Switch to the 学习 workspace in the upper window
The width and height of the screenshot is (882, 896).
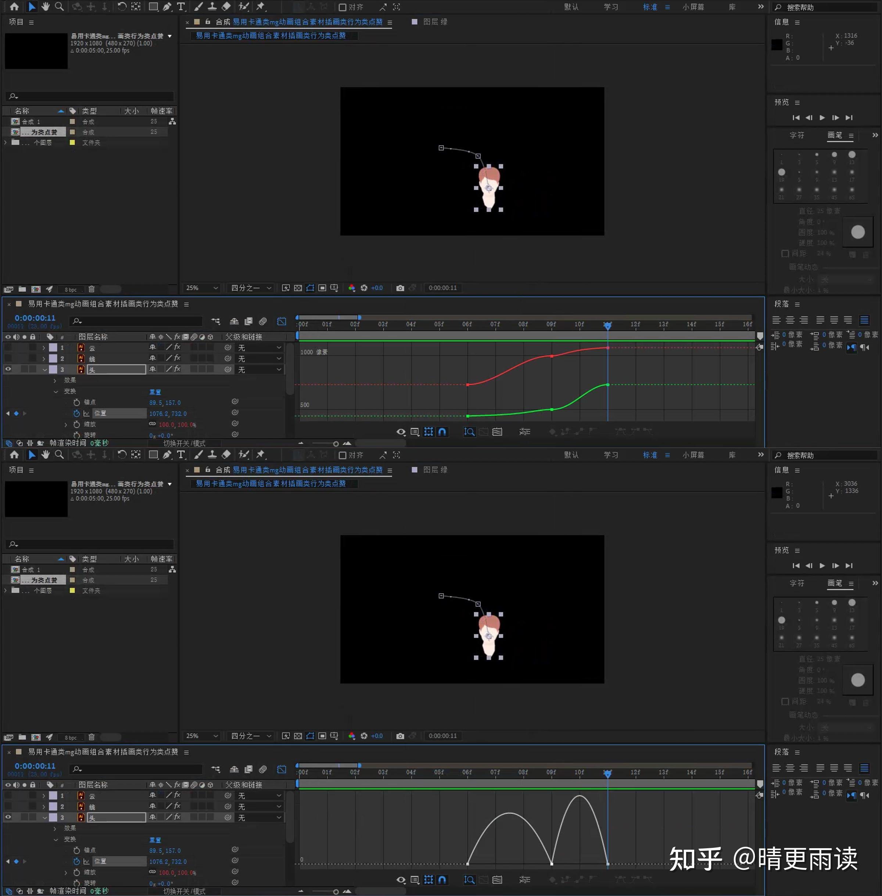(610, 7)
